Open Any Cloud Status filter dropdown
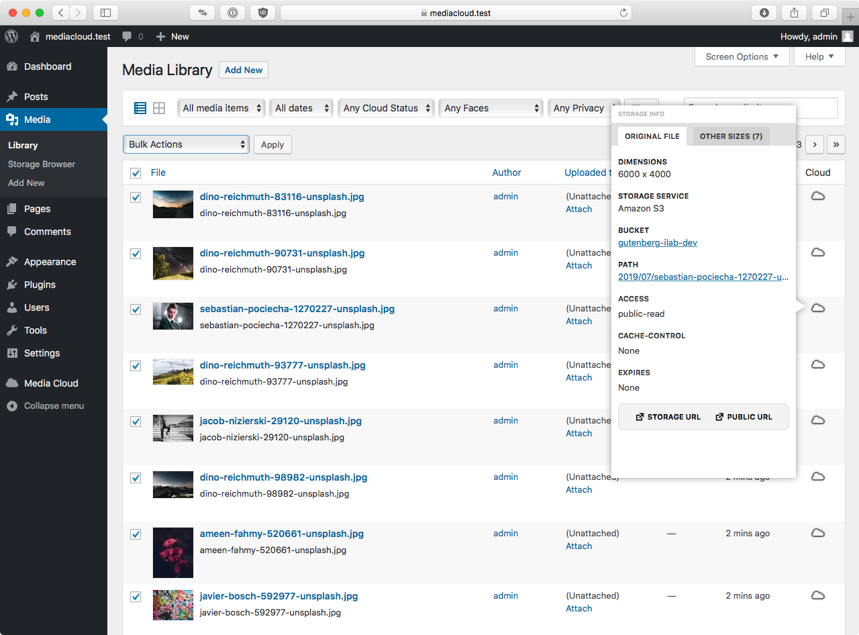 (386, 108)
